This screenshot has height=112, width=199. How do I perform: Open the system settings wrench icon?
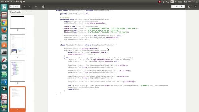[x=4, y=60]
